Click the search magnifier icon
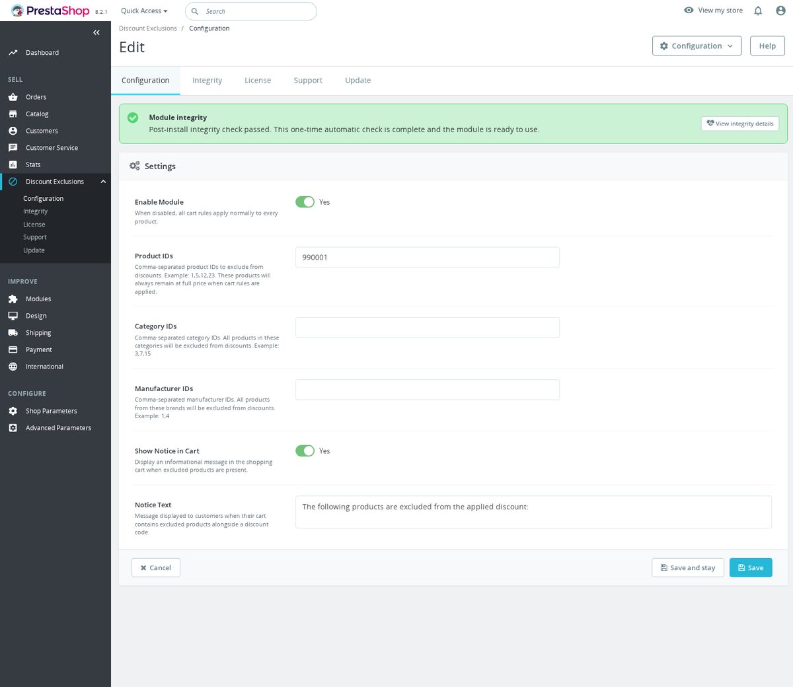The height and width of the screenshot is (687, 793). click(195, 11)
